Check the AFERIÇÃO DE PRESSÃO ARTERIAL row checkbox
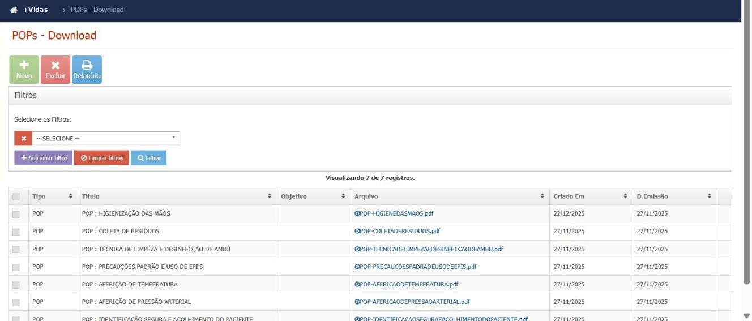Screen dimensions: 752x321 point(16,302)
